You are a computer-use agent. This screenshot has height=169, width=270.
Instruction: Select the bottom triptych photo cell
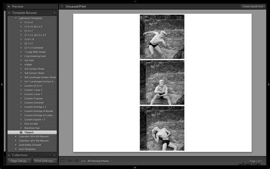pos(162,128)
